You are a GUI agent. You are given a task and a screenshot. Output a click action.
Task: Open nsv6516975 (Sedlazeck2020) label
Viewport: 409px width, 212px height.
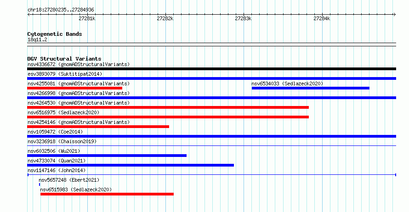pyautogui.click(x=63, y=112)
